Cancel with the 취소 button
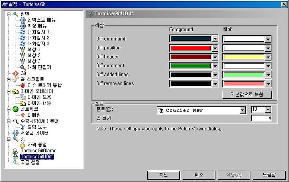Viewport: 289px width, 182px height. [x=199, y=175]
